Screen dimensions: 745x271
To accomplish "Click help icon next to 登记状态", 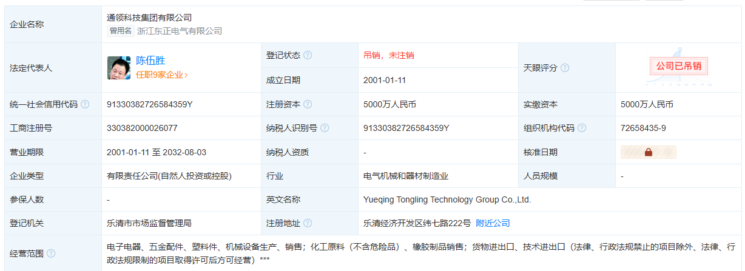I will [308, 55].
